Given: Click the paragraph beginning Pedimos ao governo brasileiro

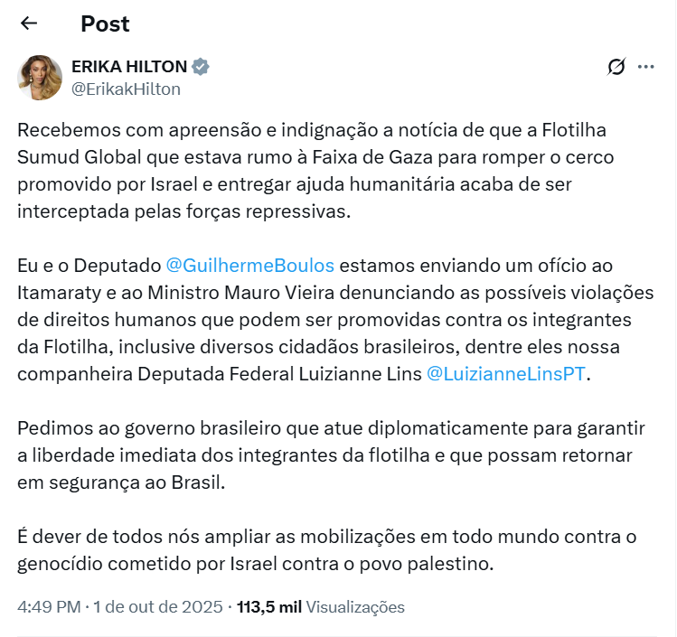Looking at the screenshot, I should [325, 455].
